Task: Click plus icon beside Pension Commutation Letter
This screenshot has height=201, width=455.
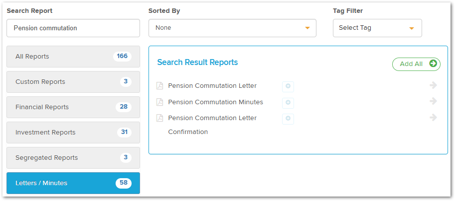Action: 288,87
